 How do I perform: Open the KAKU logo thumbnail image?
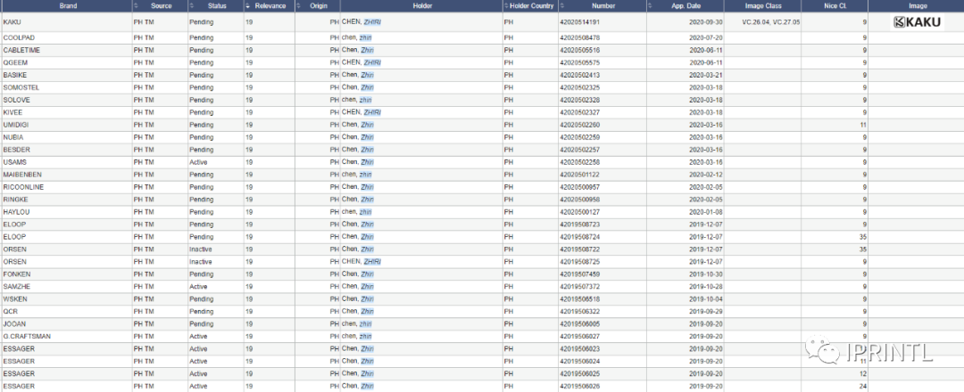(x=917, y=22)
